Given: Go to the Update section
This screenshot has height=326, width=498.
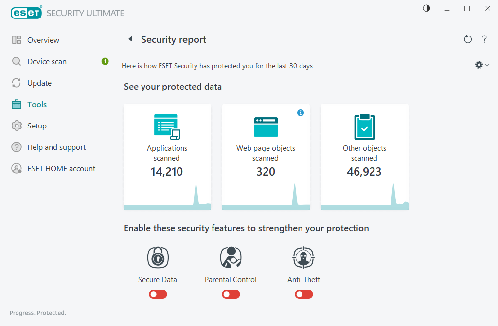Looking at the screenshot, I should click(39, 83).
